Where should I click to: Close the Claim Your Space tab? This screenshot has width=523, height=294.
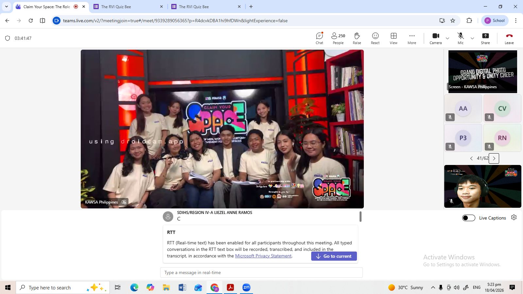click(84, 7)
